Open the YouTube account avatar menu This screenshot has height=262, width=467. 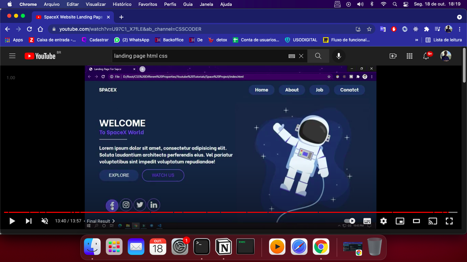click(446, 56)
